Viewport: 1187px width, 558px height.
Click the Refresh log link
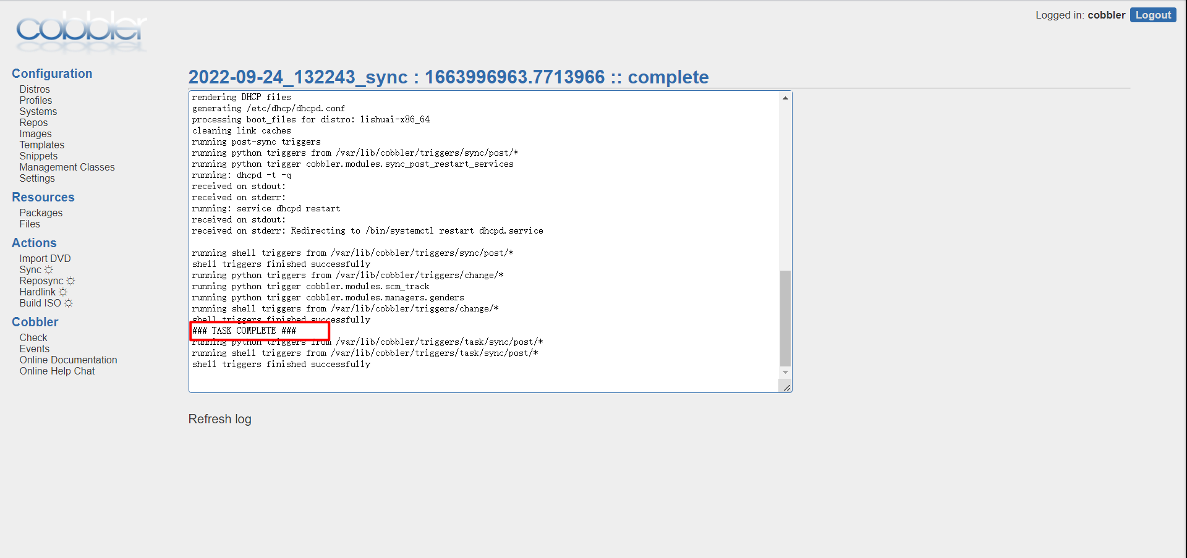coord(219,419)
